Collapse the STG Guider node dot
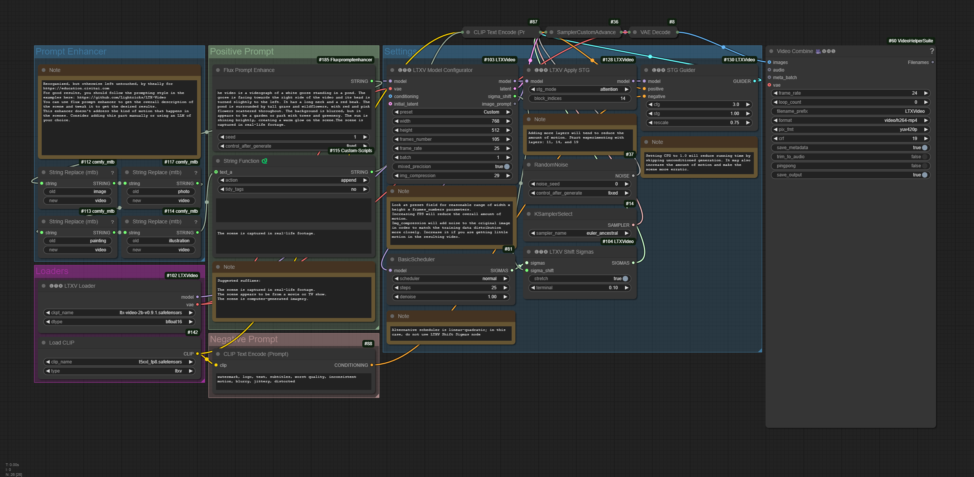The width and height of the screenshot is (974, 477). [x=646, y=70]
